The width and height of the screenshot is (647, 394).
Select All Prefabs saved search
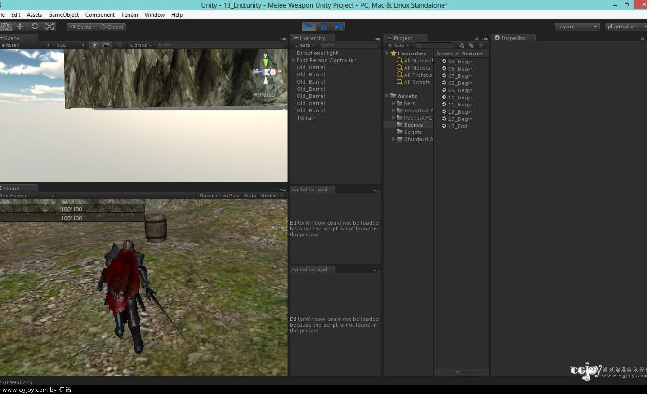[414, 75]
